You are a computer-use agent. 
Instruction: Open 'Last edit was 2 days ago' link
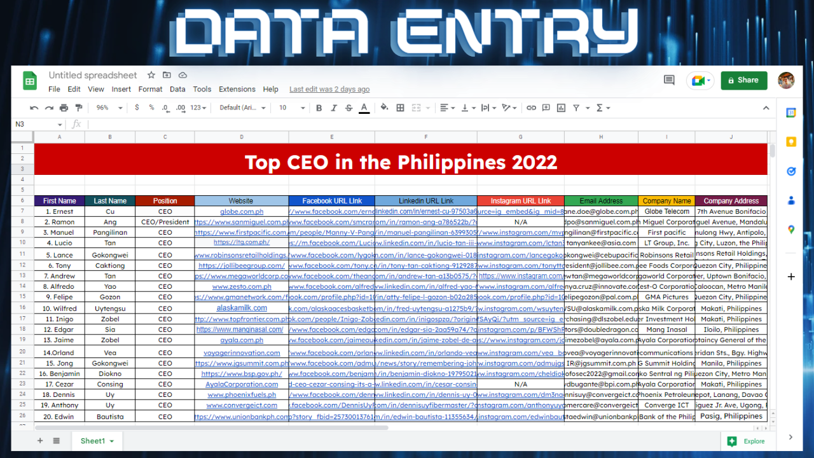(329, 90)
